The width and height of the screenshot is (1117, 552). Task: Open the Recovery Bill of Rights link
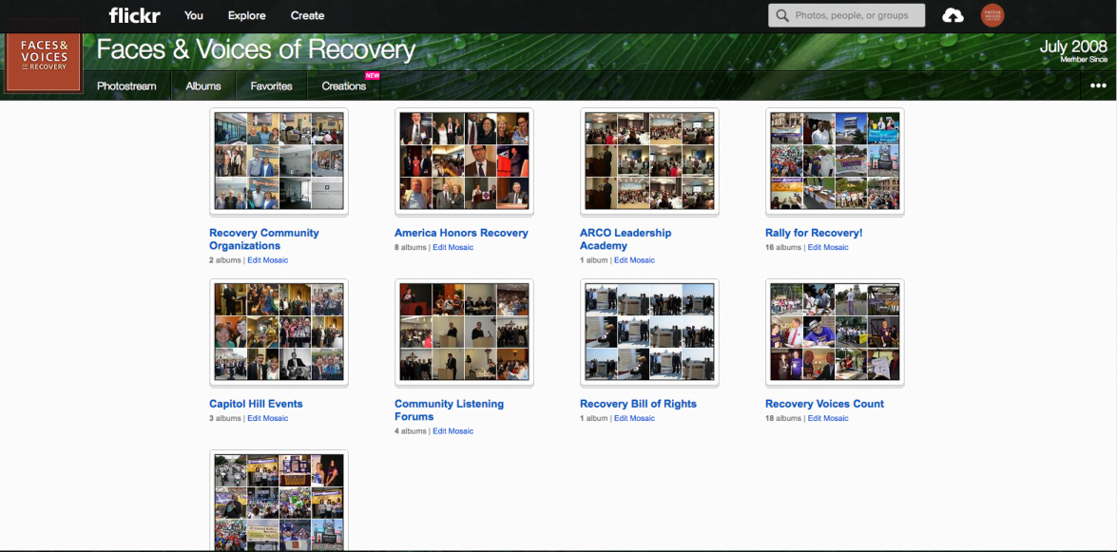638,404
